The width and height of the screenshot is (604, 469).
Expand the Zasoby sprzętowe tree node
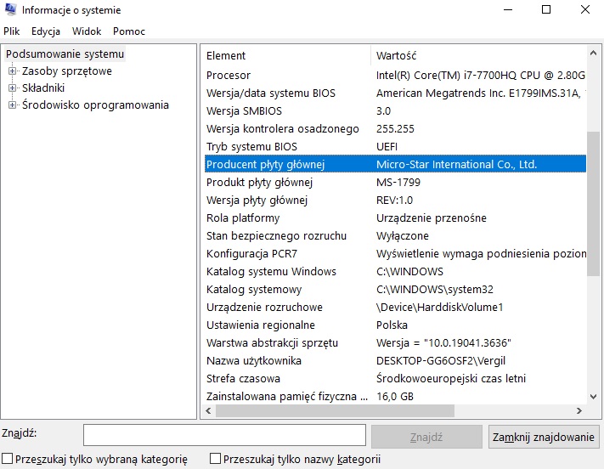(13, 71)
